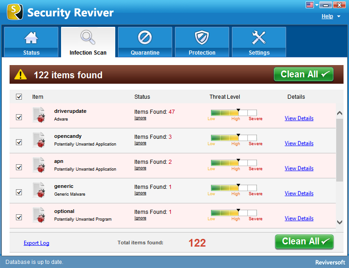Click the Protection shield icon
349x268 pixels.
tap(202, 37)
